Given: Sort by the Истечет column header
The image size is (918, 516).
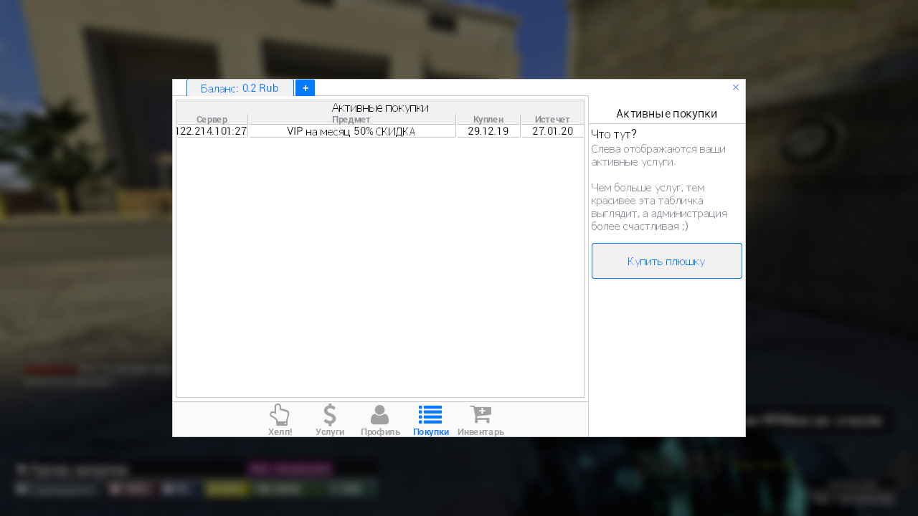Looking at the screenshot, I should point(552,119).
